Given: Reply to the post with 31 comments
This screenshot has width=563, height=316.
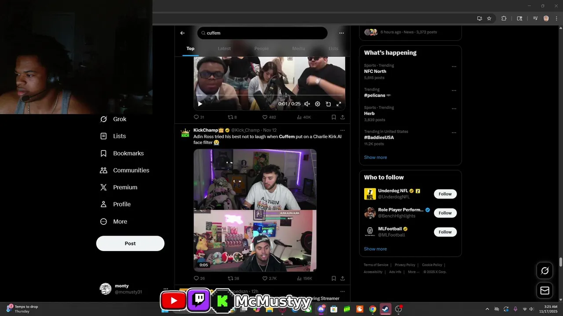Looking at the screenshot, I should point(199,117).
